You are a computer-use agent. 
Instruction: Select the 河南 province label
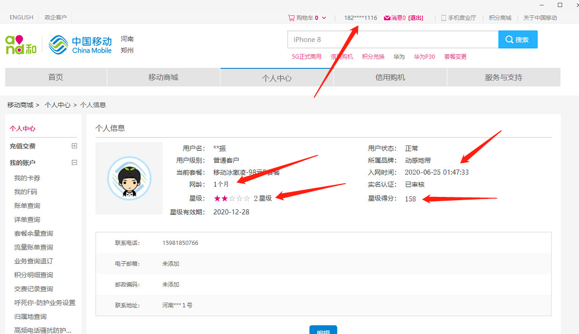[127, 39]
